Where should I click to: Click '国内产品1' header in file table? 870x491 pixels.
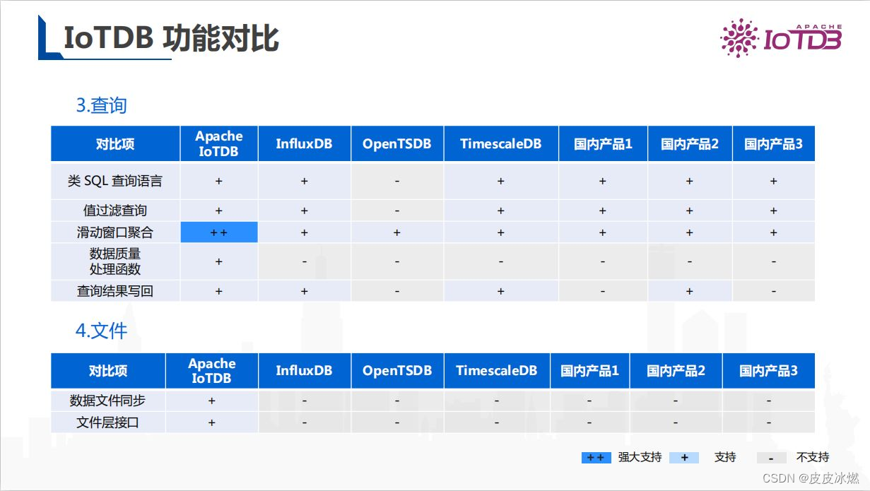589,371
